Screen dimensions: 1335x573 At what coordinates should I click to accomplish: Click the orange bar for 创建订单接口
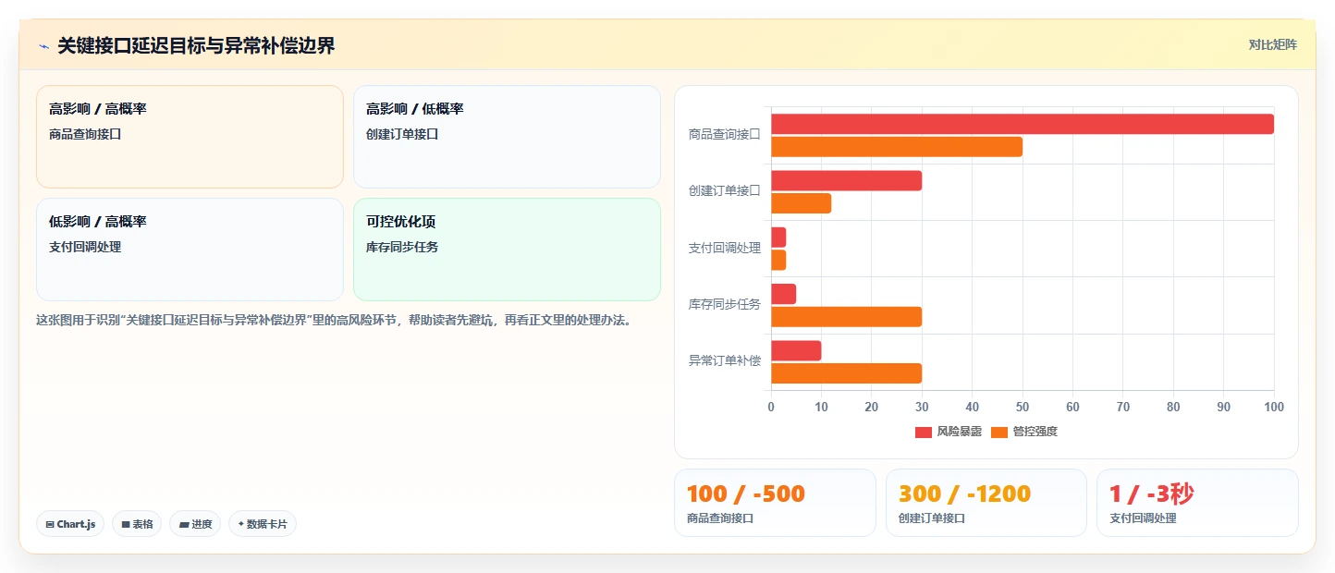(x=801, y=203)
